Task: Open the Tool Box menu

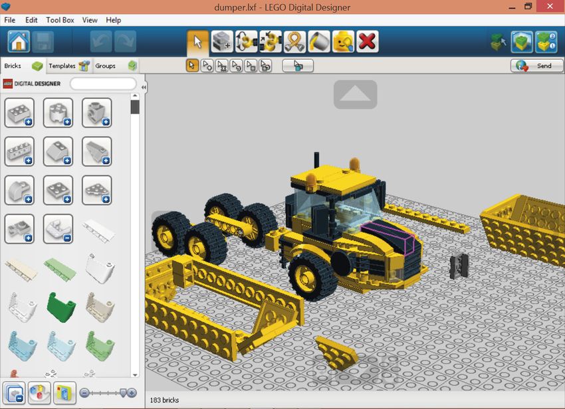Action: (60, 20)
